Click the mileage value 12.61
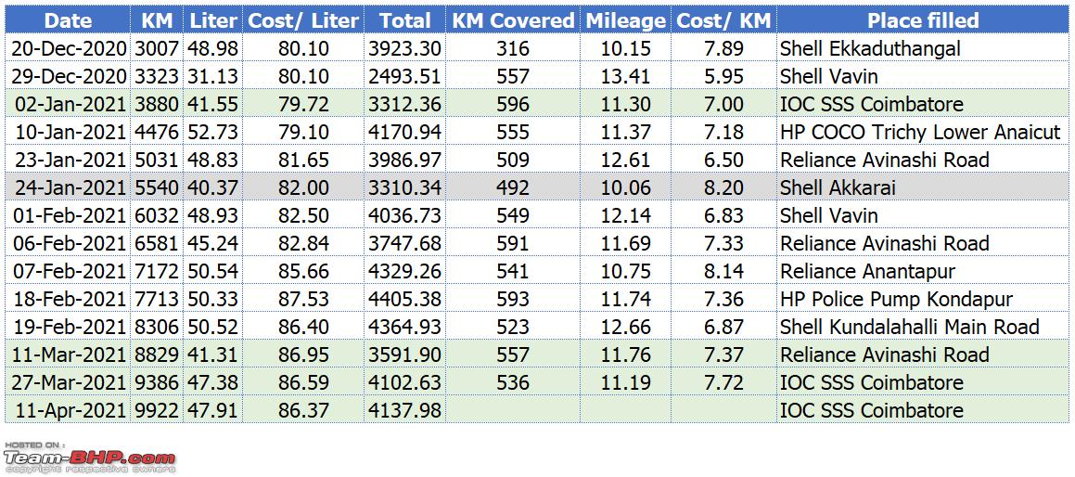 pos(625,160)
